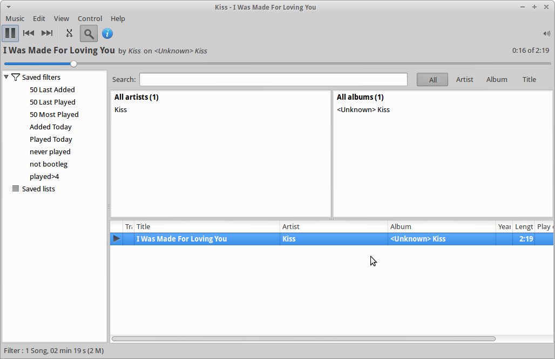Collapse the Saved filters tree
The image size is (555, 359).
[x=6, y=77]
